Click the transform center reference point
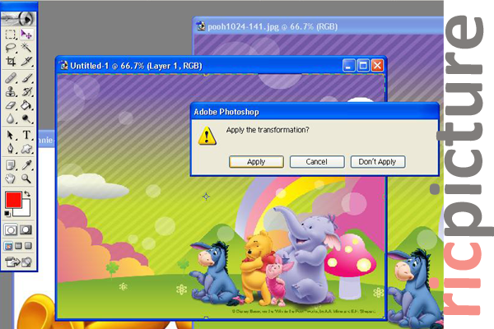The height and width of the screenshot is (329, 494). click(x=206, y=197)
